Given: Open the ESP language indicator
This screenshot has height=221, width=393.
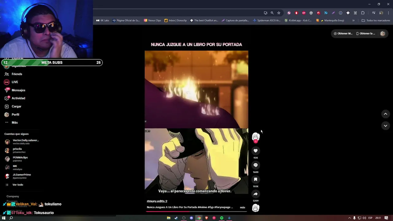Looking at the screenshot, I should (x=370, y=218).
